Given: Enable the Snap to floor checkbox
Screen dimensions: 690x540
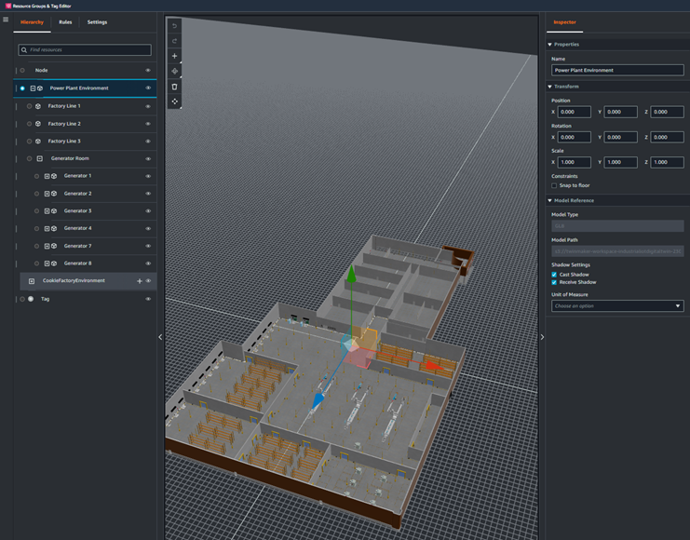Looking at the screenshot, I should click(554, 185).
